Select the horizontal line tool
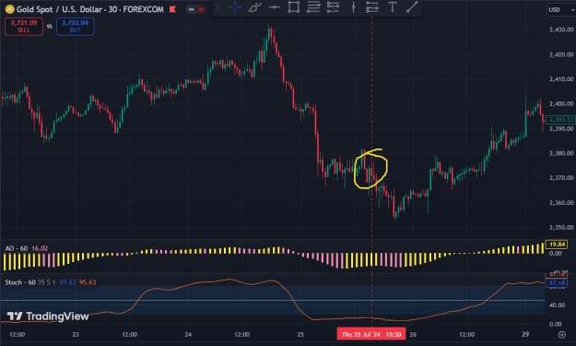576x346 pixels. pyautogui.click(x=274, y=7)
